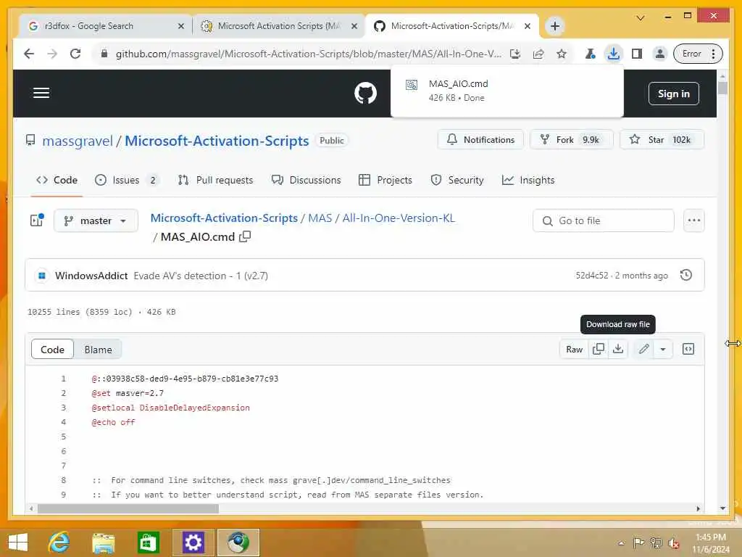
Task: Open the Windows Start button
Action: coord(18,542)
